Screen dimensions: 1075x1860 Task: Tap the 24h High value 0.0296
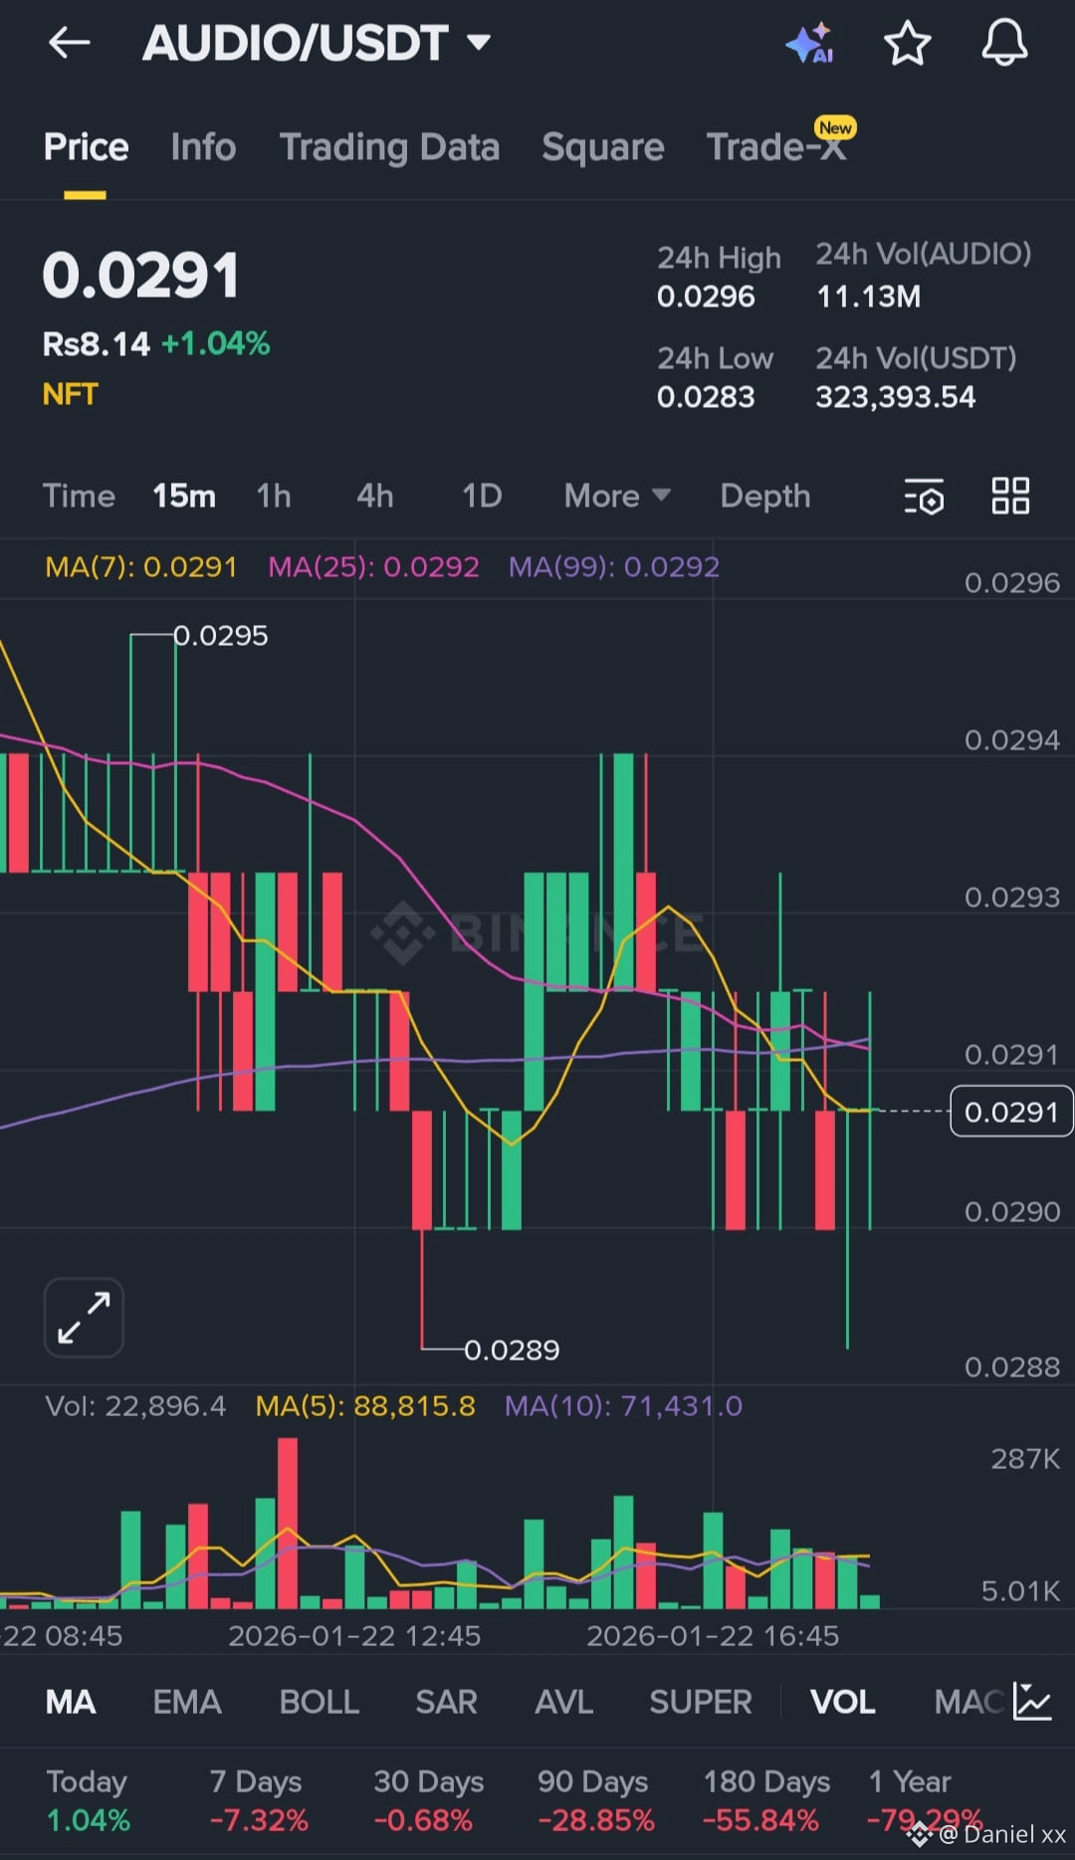[x=706, y=297]
